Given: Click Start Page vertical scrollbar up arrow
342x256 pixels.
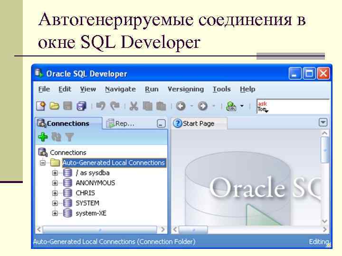Looking at the screenshot, I should pyautogui.click(x=325, y=133).
